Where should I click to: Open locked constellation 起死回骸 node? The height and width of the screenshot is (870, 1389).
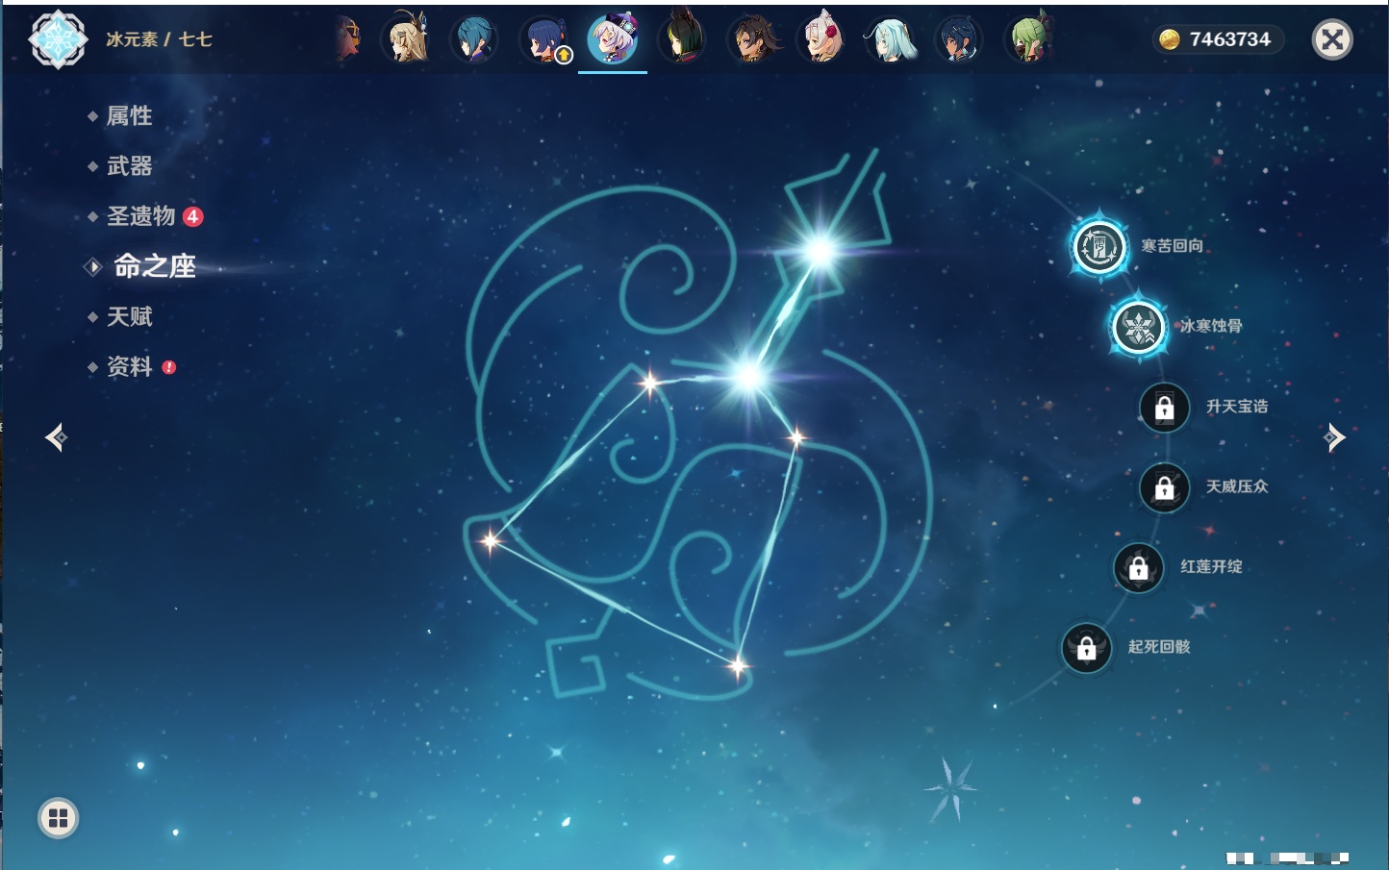[x=1087, y=648]
